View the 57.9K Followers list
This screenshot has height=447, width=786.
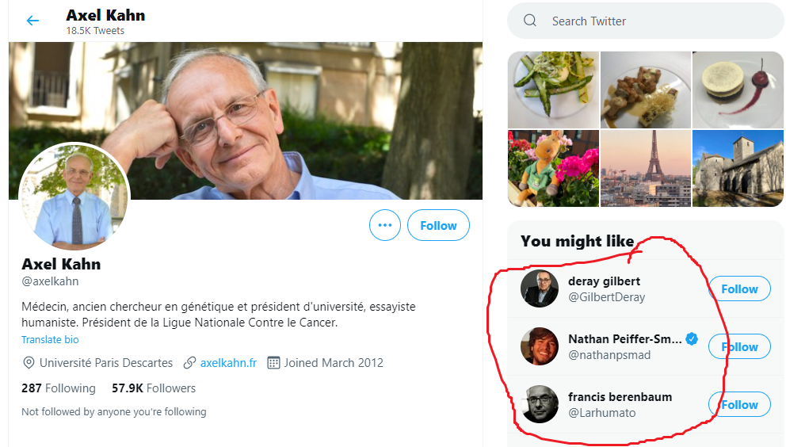click(154, 388)
